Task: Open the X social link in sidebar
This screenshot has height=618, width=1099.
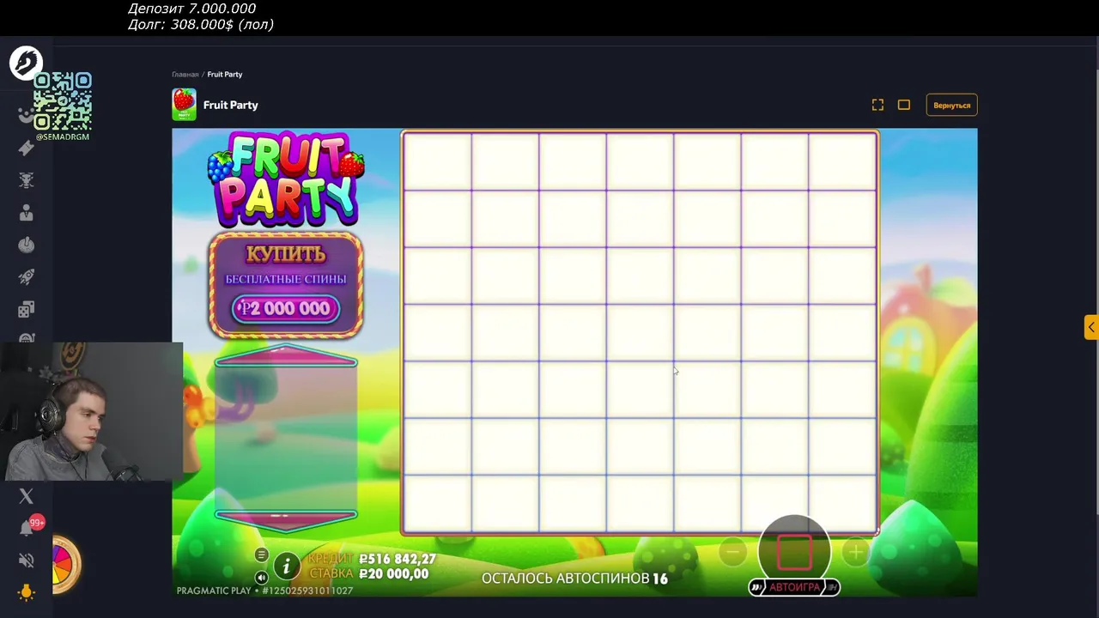Action: pyautogui.click(x=26, y=496)
